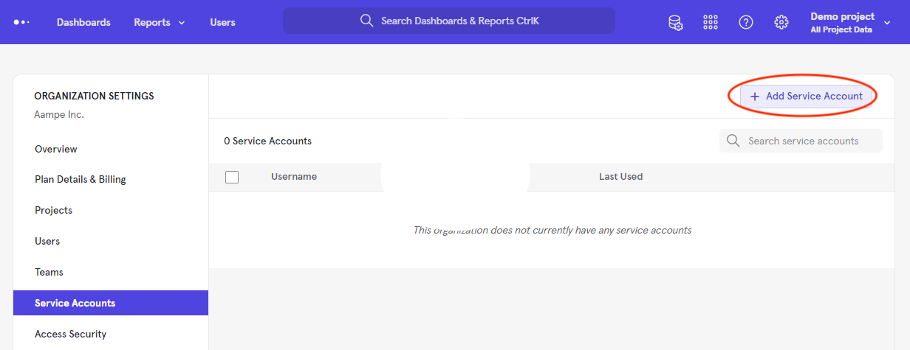The image size is (910, 350).
Task: Click the ORGANIZATION SETTINGS heading
Action: point(94,96)
